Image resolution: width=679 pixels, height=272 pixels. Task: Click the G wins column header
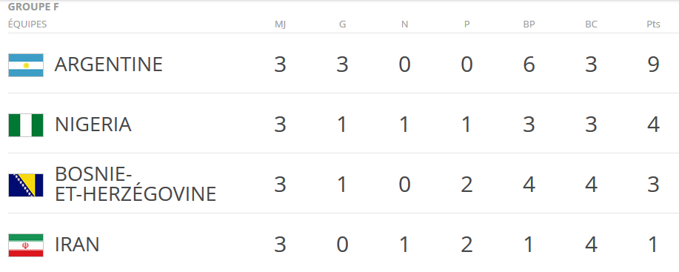point(343,24)
